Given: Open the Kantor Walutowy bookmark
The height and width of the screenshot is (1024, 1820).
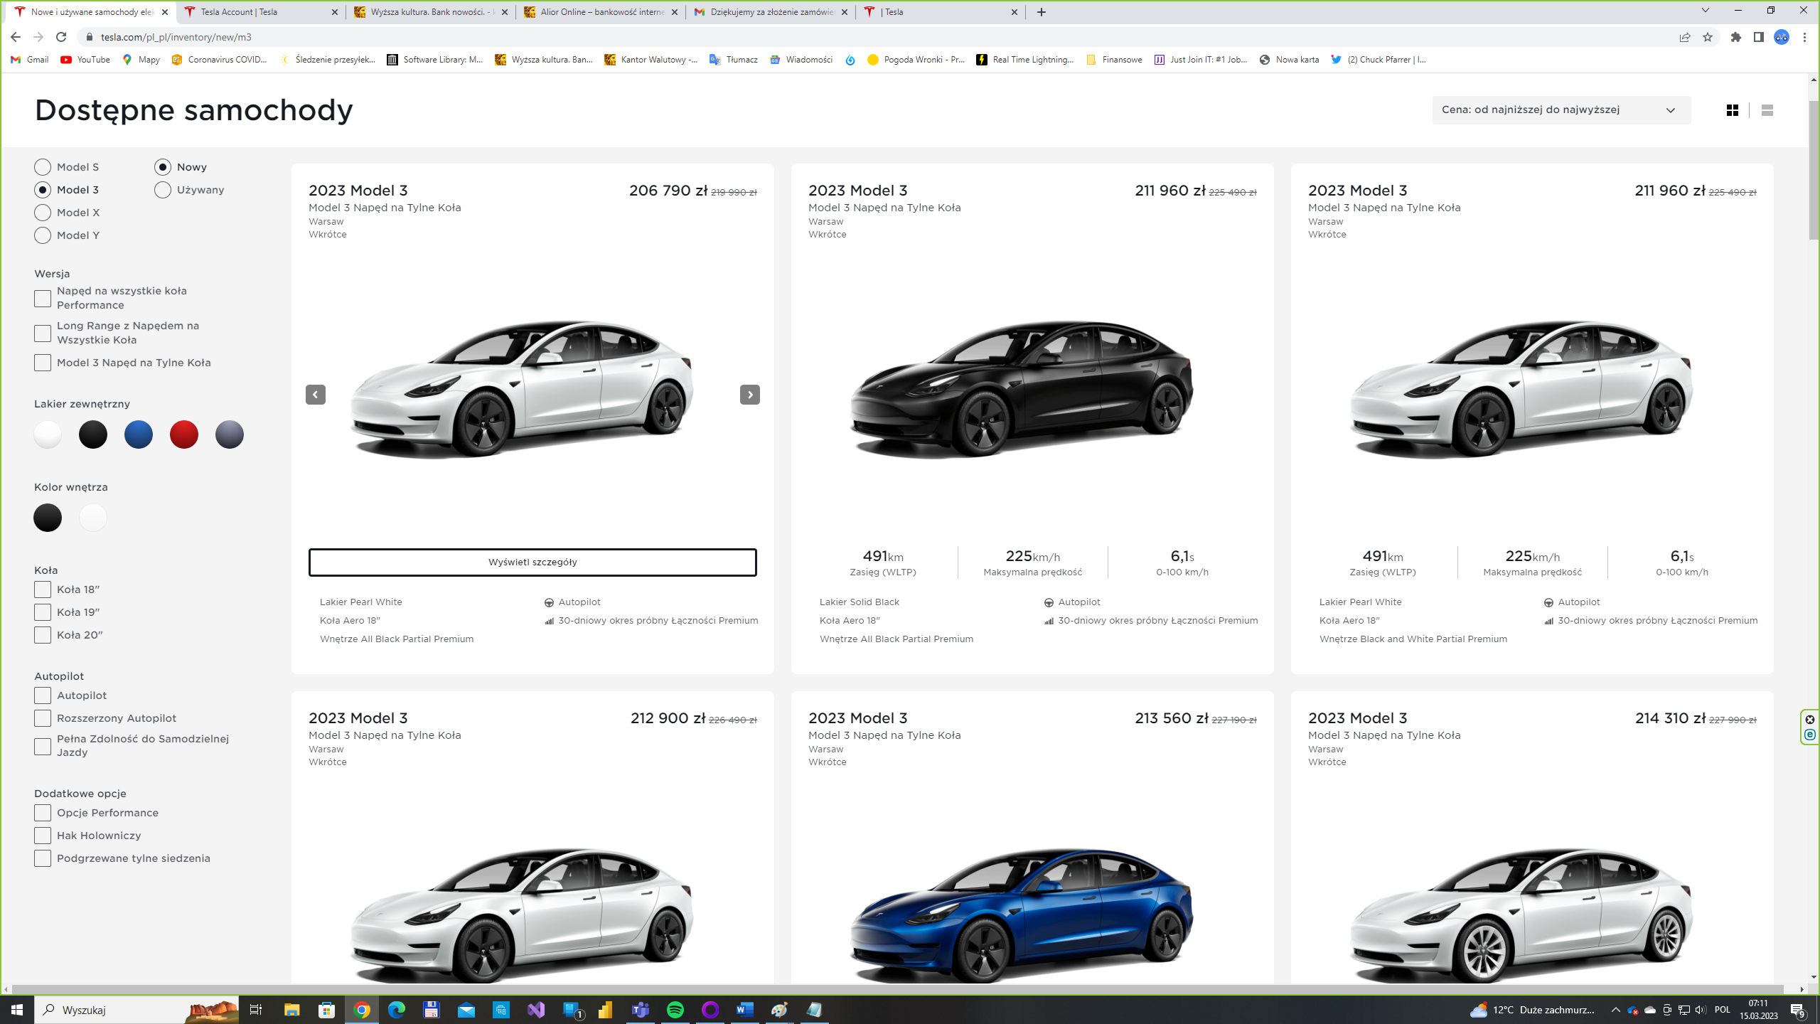Looking at the screenshot, I should (x=651, y=60).
